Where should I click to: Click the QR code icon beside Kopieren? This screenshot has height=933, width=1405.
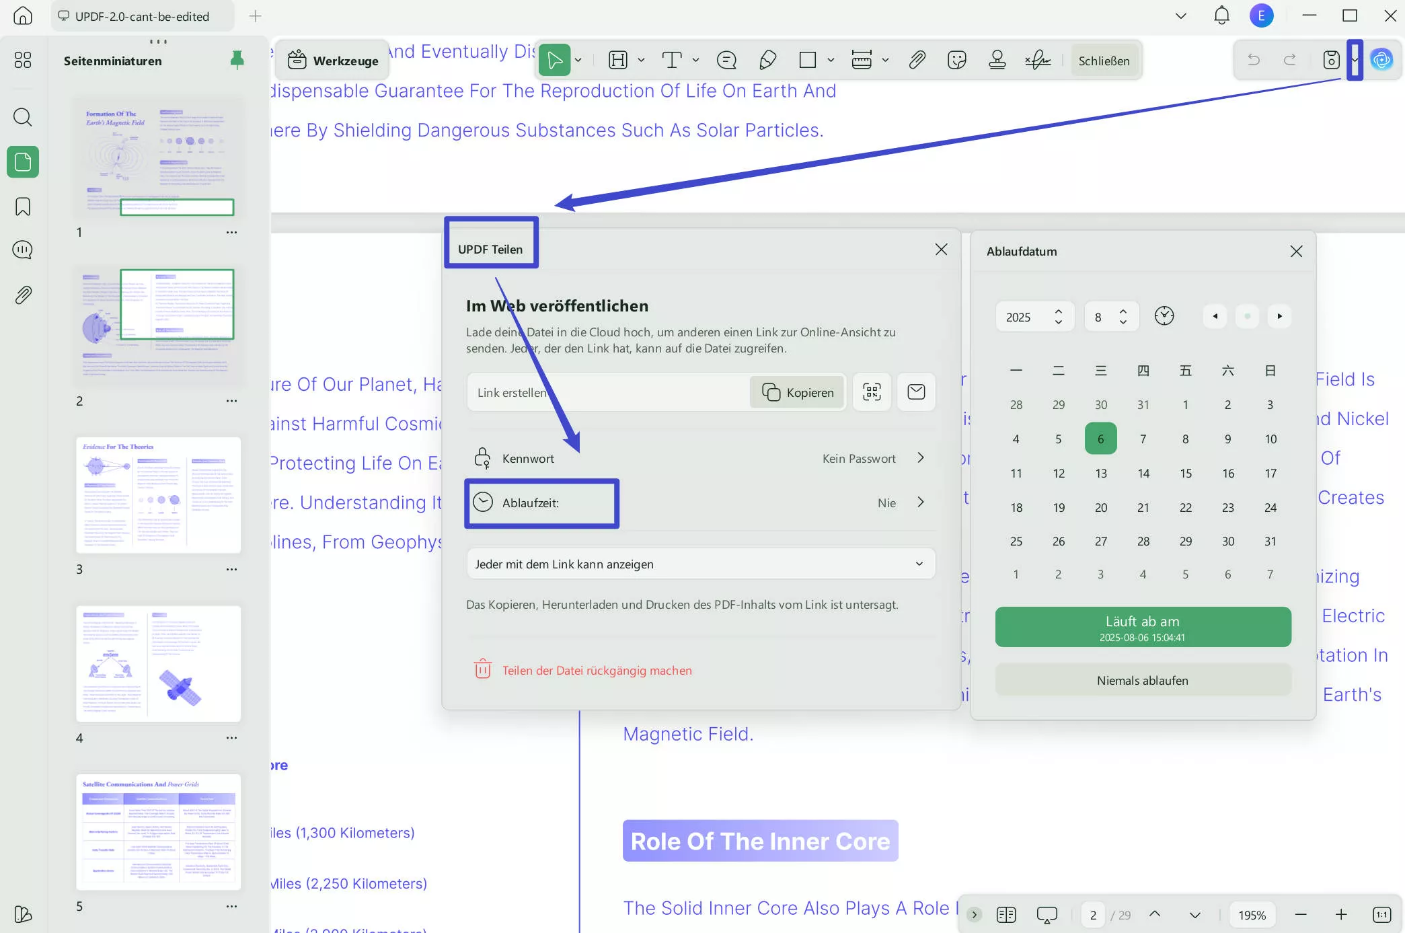(872, 392)
